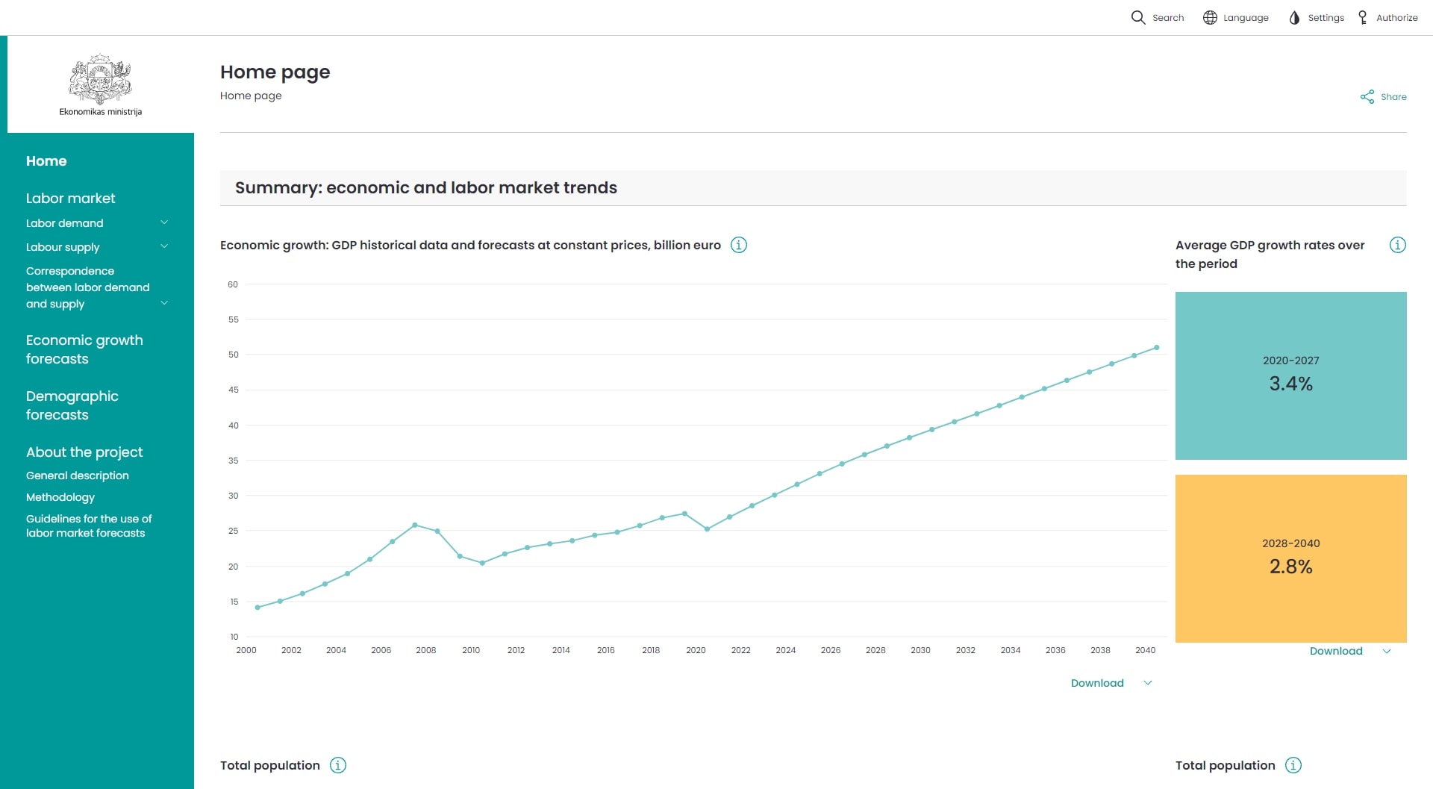Expand the Labor demand submenu
1433x789 pixels.
click(164, 222)
